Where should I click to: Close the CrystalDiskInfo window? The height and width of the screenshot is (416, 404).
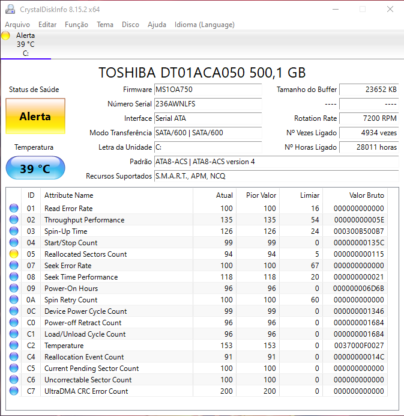tap(390, 9)
